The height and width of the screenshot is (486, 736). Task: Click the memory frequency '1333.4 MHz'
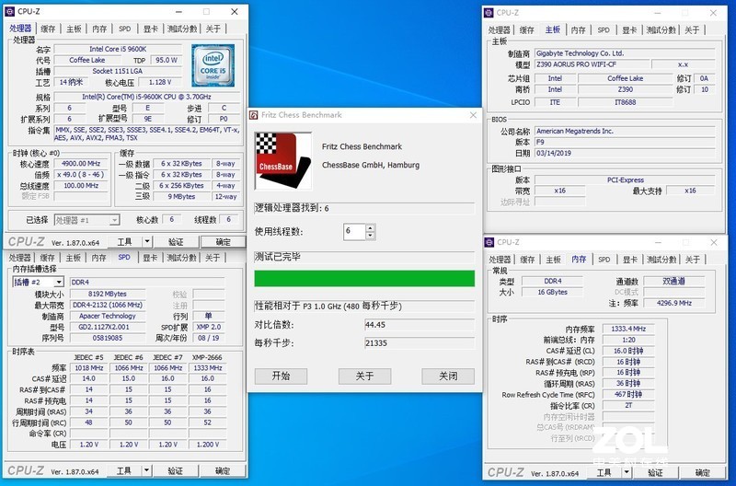(x=628, y=329)
